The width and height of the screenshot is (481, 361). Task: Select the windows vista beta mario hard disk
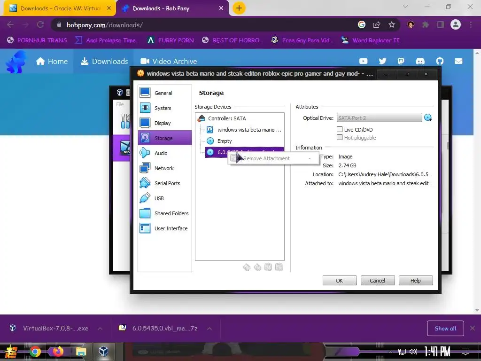coord(244,130)
